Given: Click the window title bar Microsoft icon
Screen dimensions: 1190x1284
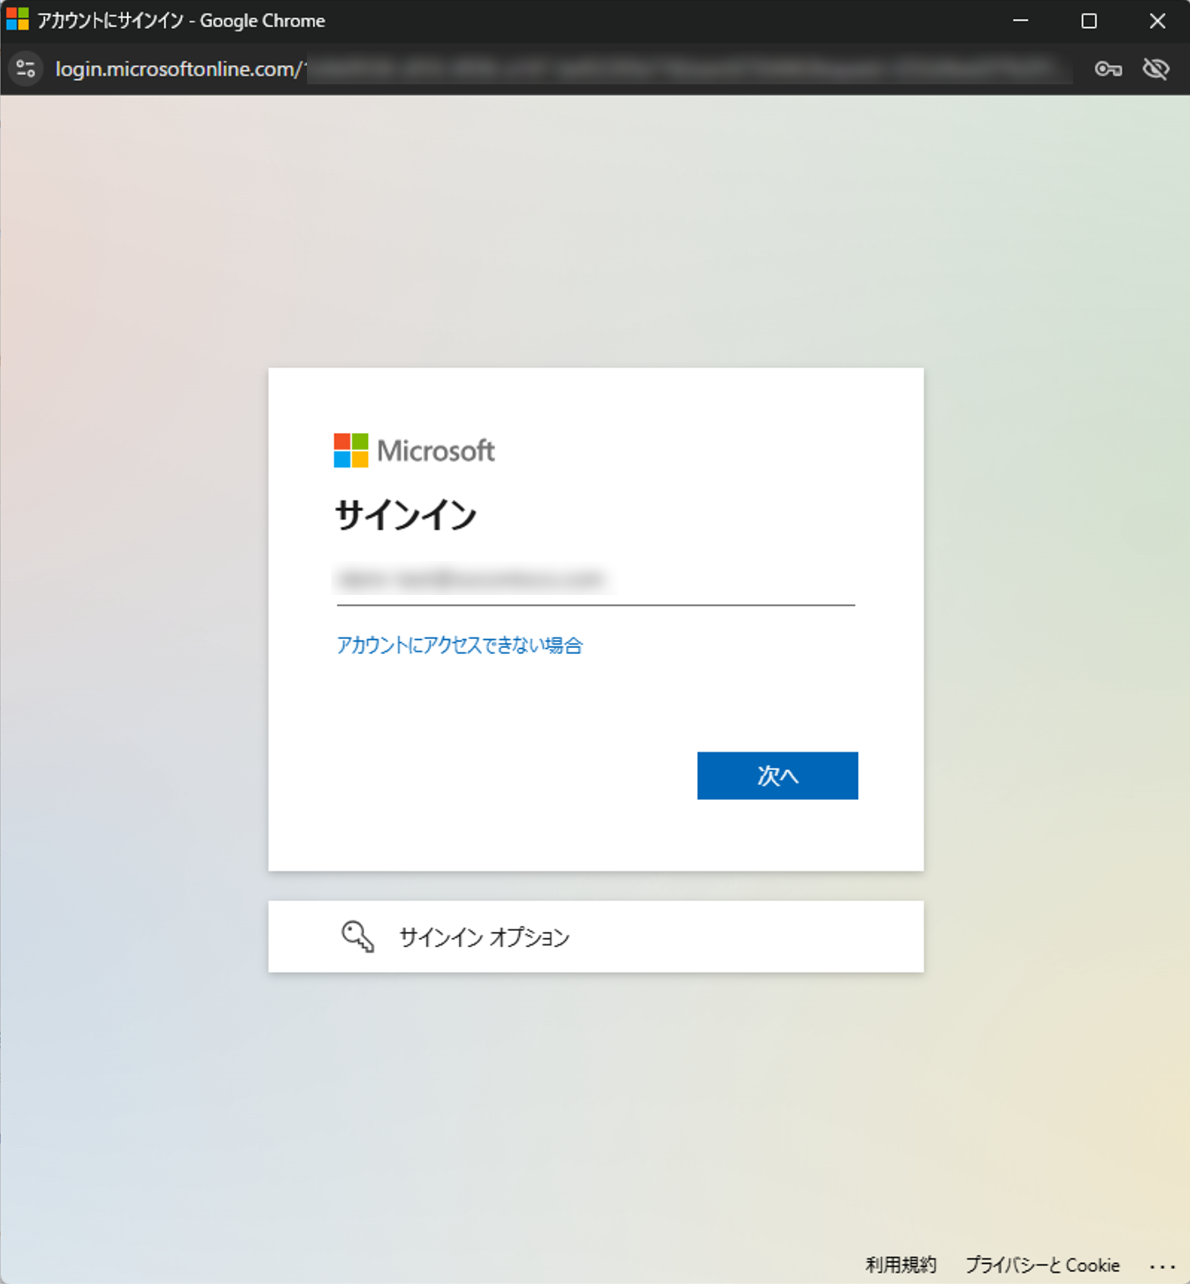Looking at the screenshot, I should pos(18,19).
